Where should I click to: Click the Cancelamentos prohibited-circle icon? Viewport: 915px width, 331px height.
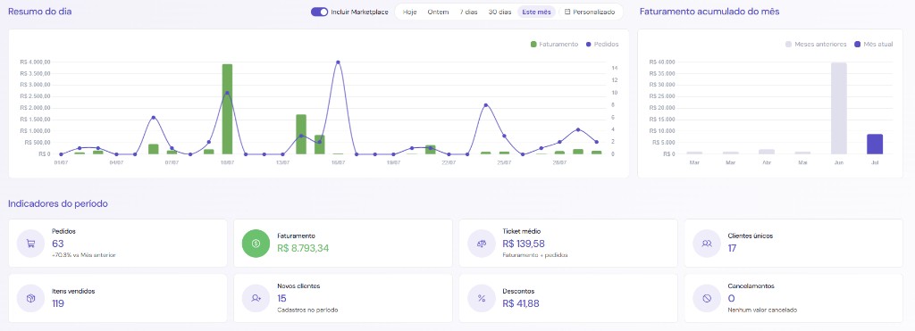pyautogui.click(x=707, y=298)
